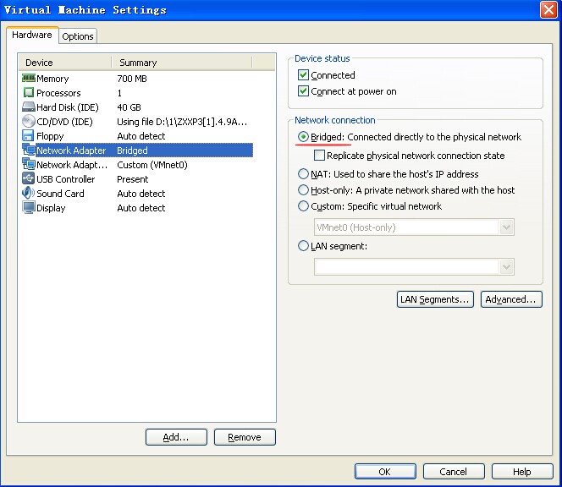This screenshot has height=487, width=562.
Task: Click the 40 GB summary value
Action: pyautogui.click(x=129, y=107)
